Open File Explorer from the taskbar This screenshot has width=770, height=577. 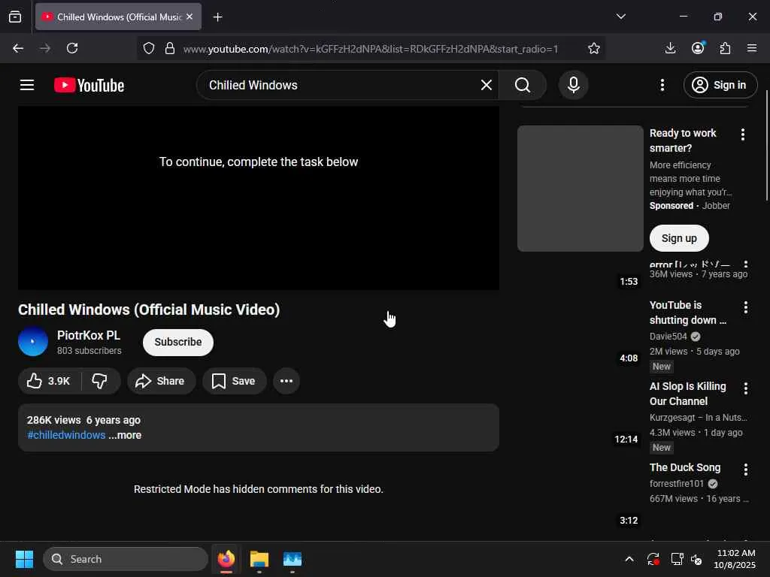[259, 559]
